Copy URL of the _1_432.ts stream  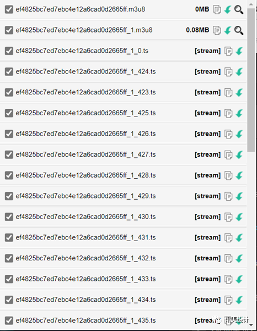228,258
